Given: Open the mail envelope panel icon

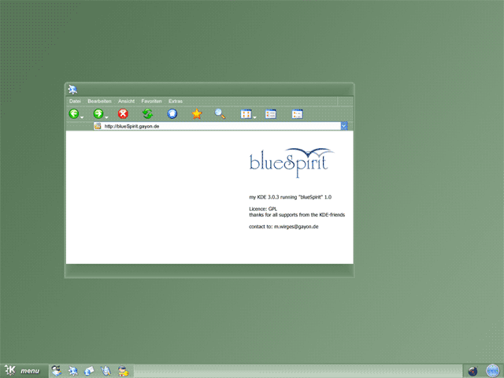Looking at the screenshot, I should click(x=89, y=371).
